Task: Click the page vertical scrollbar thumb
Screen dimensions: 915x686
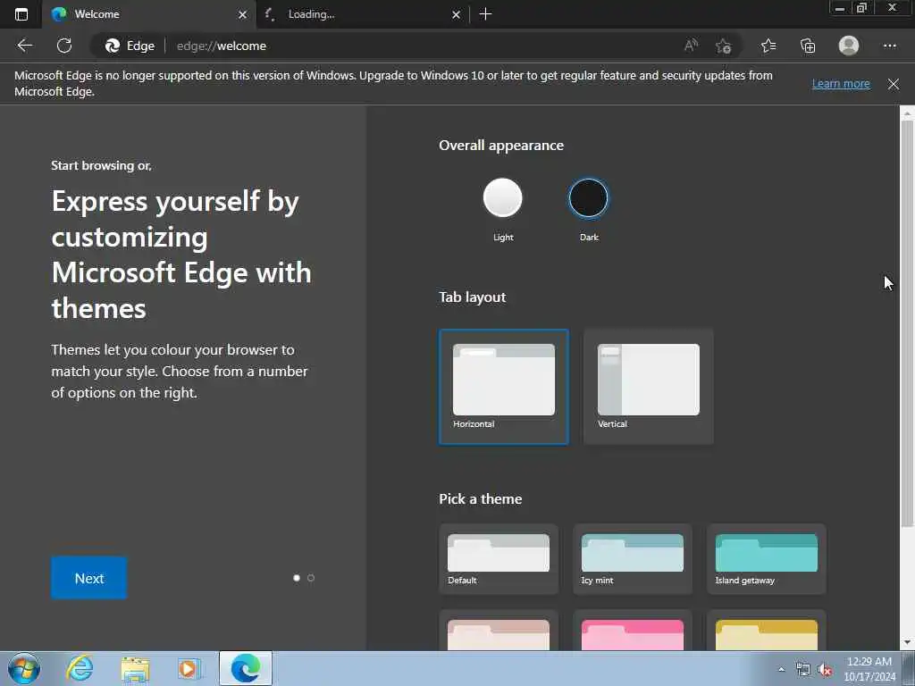Action: pyautogui.click(x=907, y=323)
